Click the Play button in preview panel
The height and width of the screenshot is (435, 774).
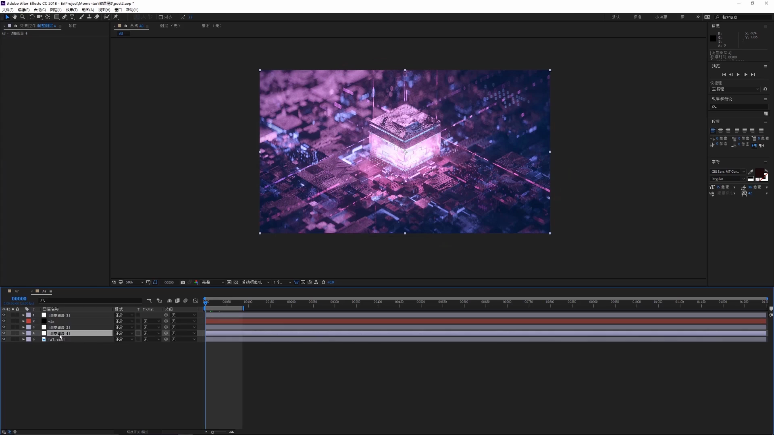(x=738, y=75)
